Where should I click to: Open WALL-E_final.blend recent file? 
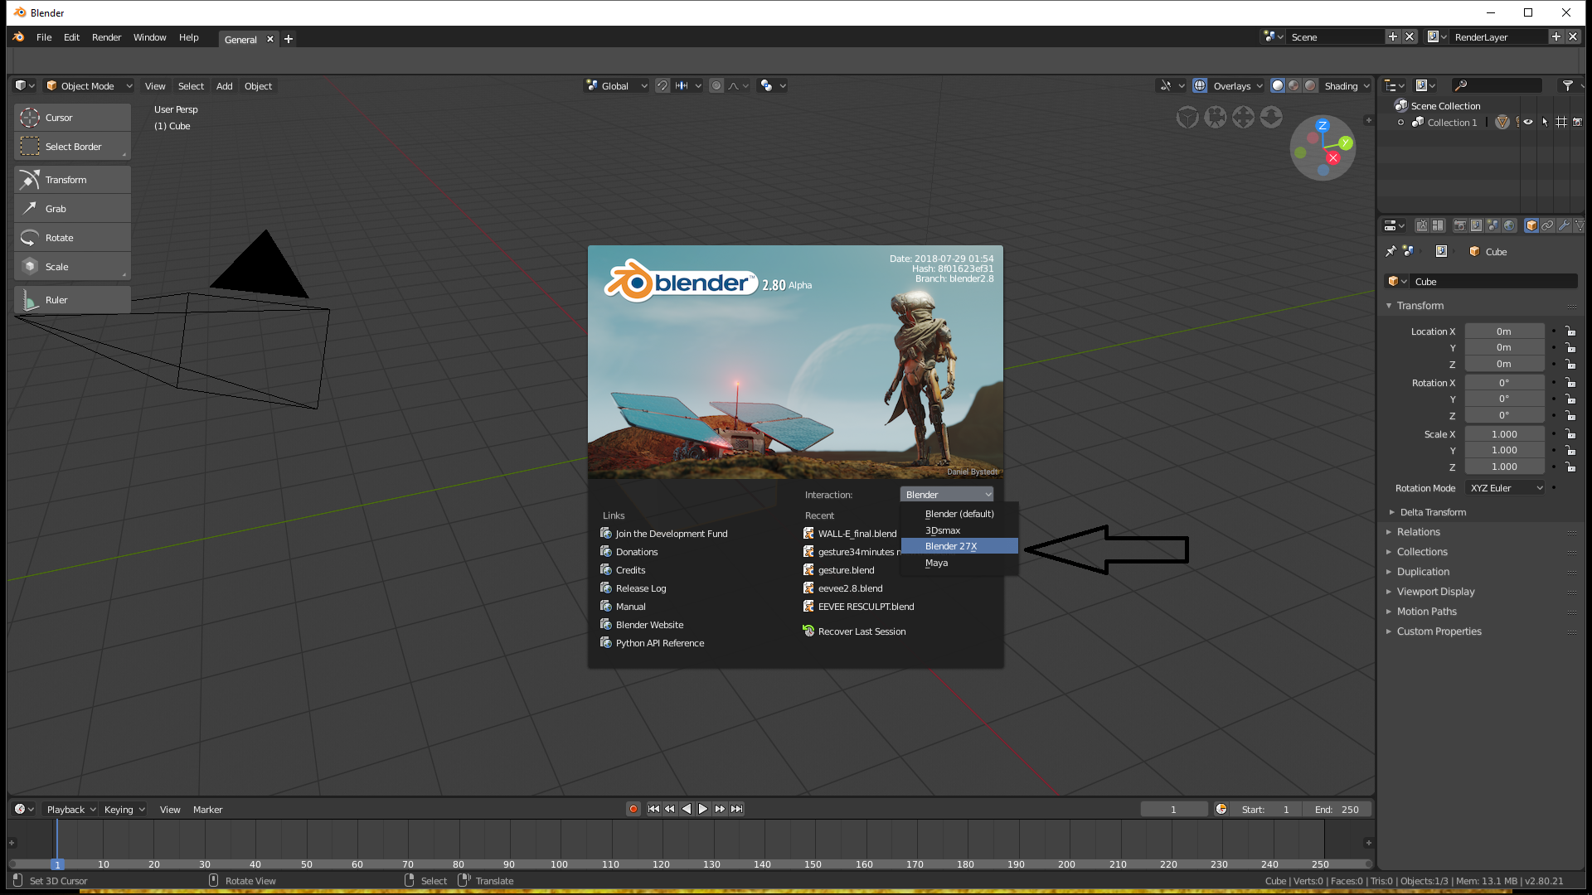pos(857,534)
